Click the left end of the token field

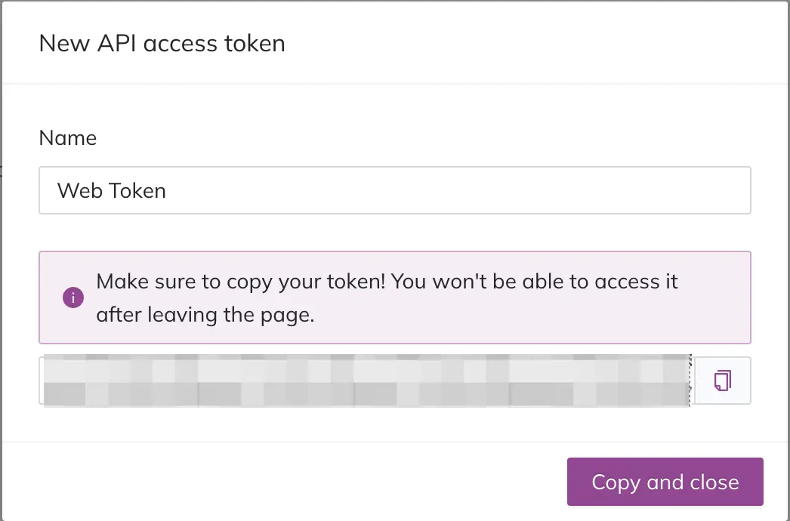coord(51,381)
